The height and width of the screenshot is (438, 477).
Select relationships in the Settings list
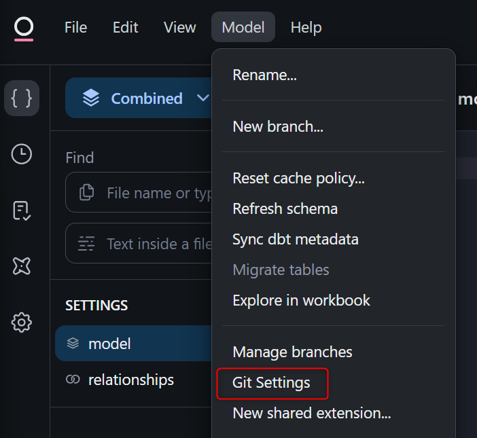click(130, 380)
